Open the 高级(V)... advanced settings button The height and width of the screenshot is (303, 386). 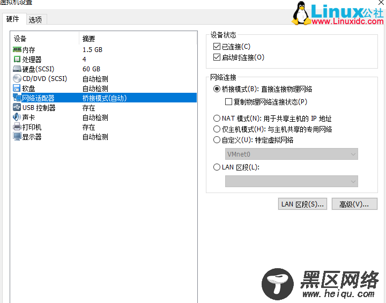(354, 204)
